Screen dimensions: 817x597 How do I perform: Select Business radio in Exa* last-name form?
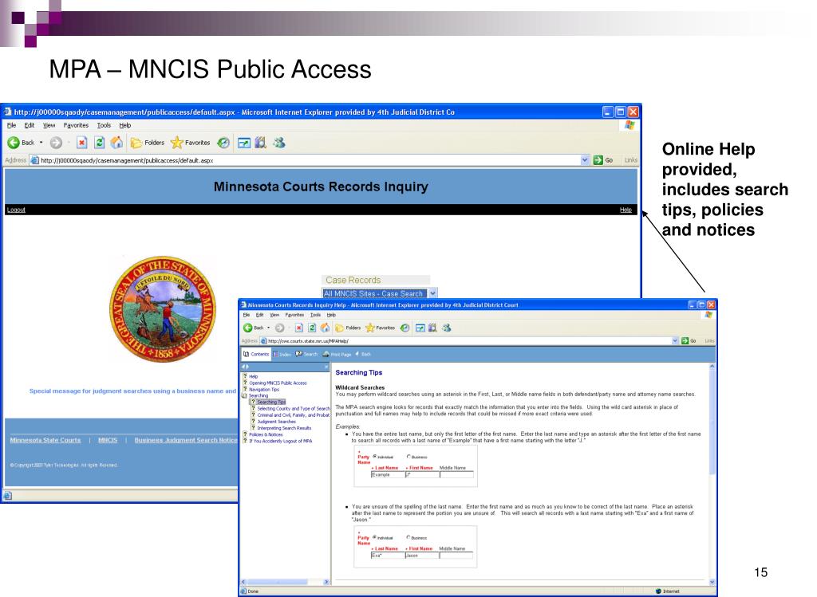point(408,537)
